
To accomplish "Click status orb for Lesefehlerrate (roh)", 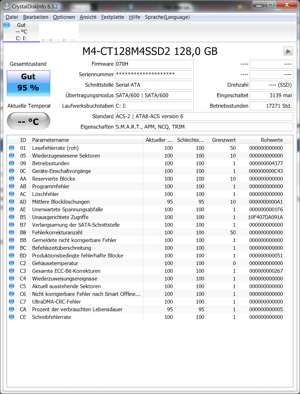I will (x=11, y=148).
